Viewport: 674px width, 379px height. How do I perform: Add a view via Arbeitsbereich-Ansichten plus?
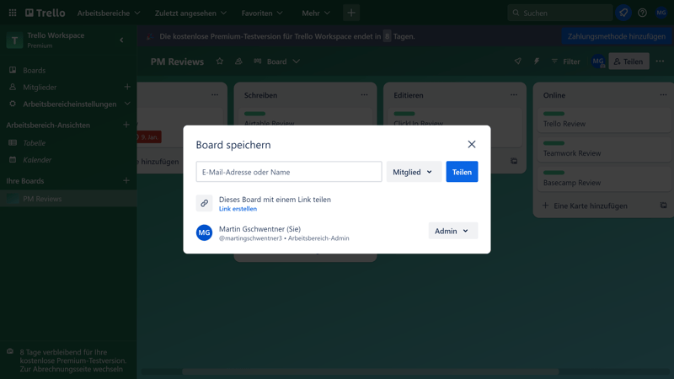pos(126,125)
